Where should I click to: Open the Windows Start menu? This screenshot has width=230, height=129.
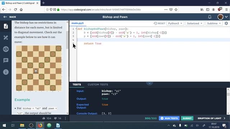click(4, 125)
